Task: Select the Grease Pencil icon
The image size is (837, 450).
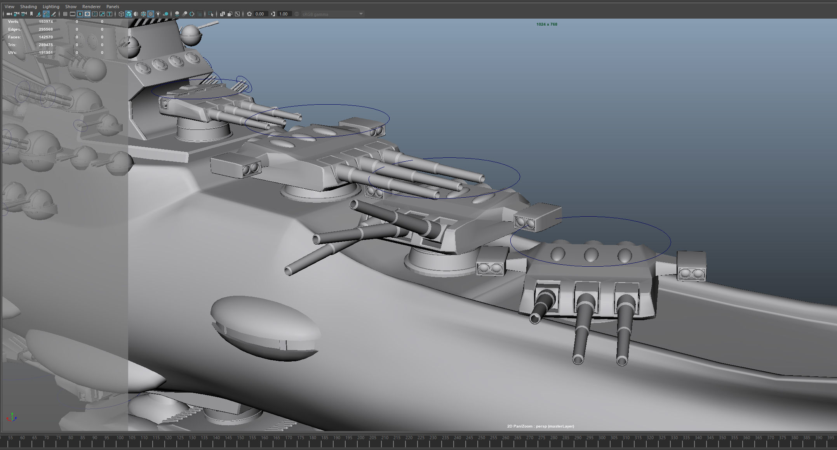Action: tap(53, 14)
